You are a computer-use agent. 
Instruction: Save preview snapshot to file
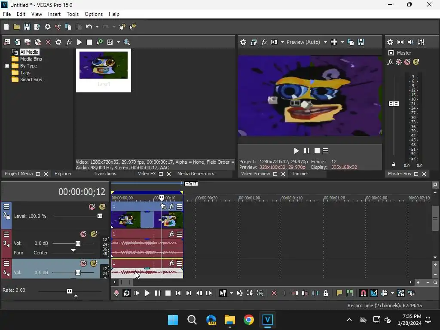coord(361,42)
